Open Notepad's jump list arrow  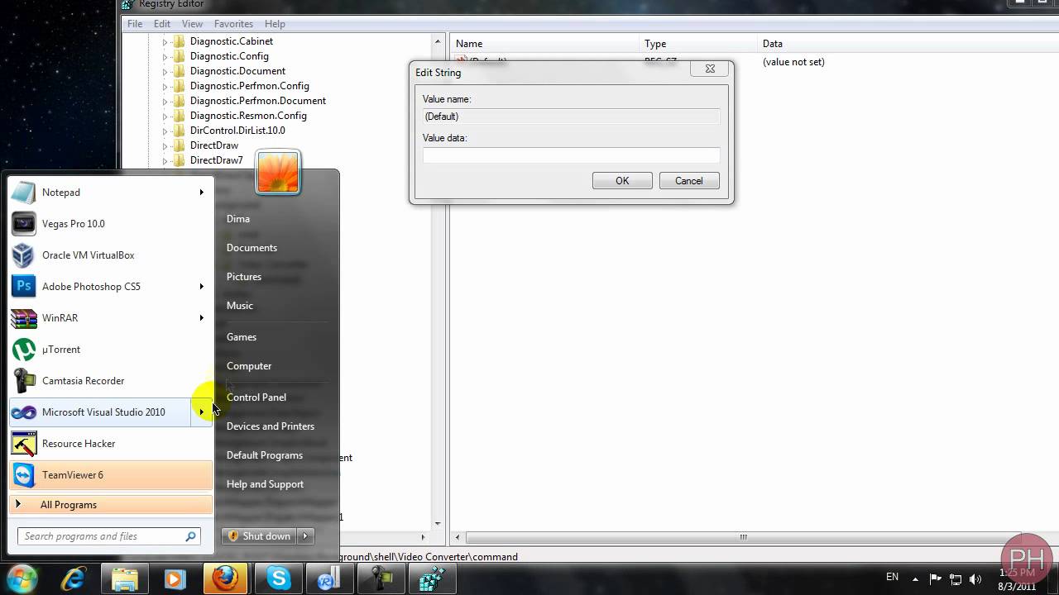click(x=201, y=193)
